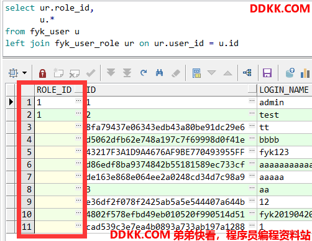312x241 pixels.
Task: Click the top-left corner cell of the grid
Action: point(11,90)
